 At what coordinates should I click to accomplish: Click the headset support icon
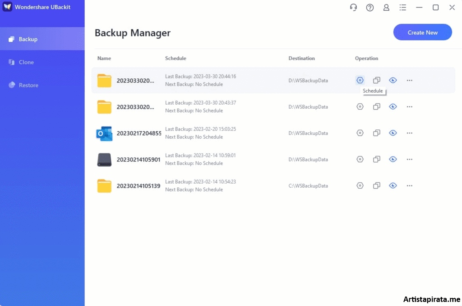click(353, 7)
